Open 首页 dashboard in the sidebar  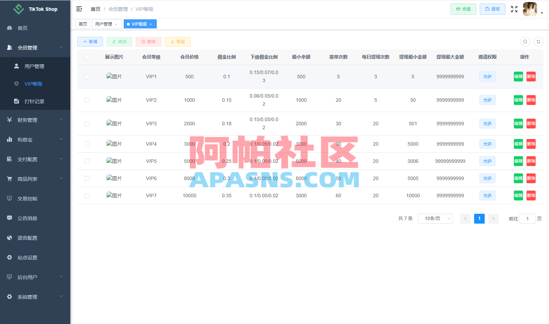[x=35, y=28]
